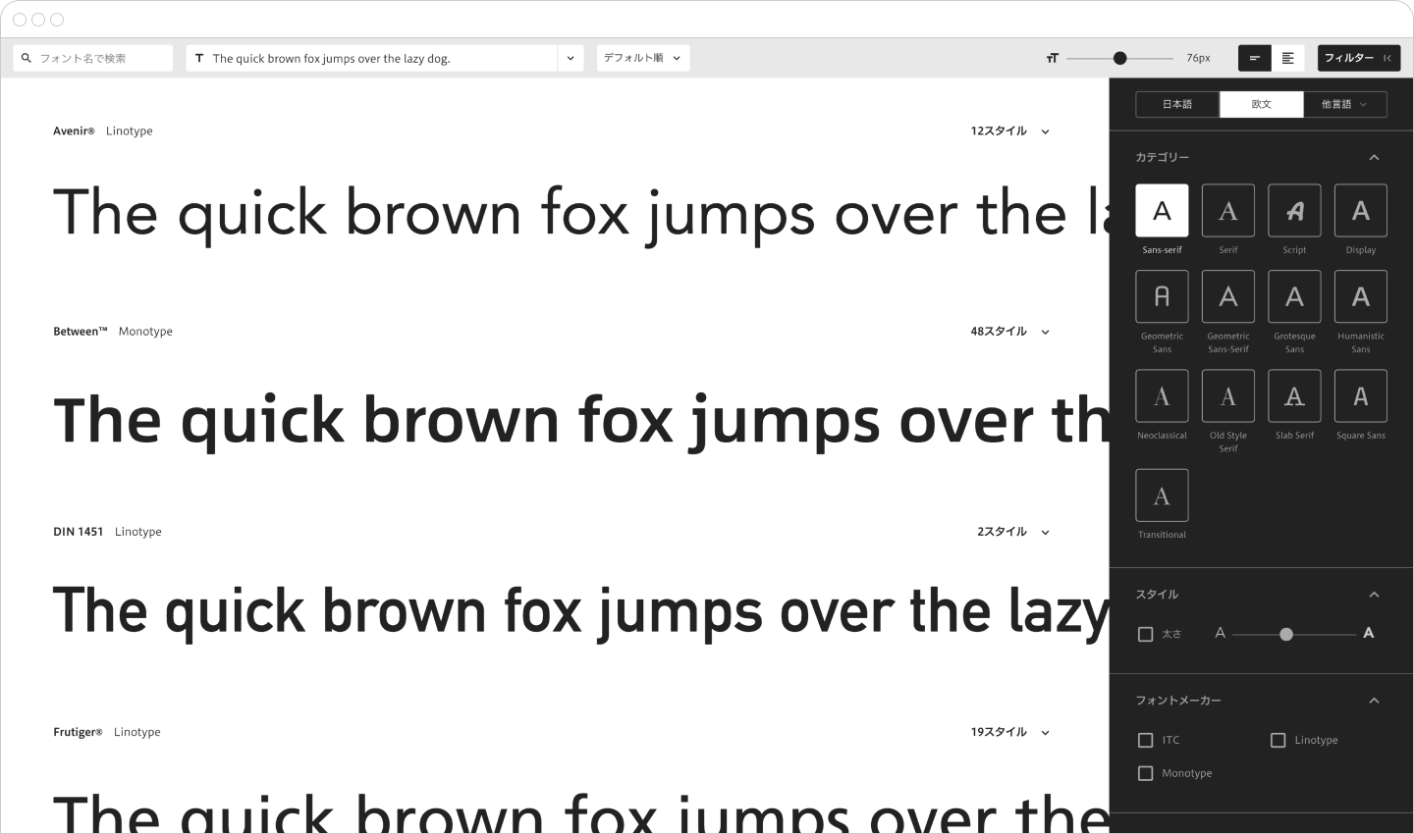Pick the Square Sans category tile
Screen dimensions: 1414x834
(1361, 395)
